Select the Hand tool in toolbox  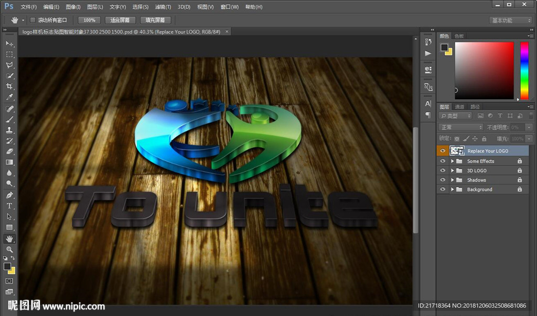point(9,239)
